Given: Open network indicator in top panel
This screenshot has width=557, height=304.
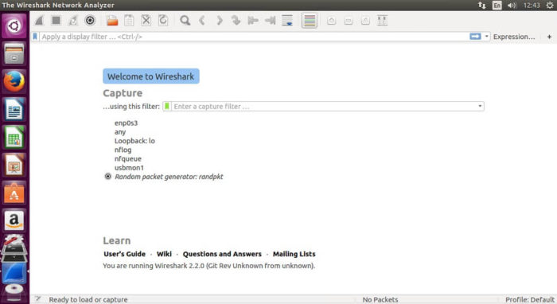Looking at the screenshot, I should [x=481, y=6].
